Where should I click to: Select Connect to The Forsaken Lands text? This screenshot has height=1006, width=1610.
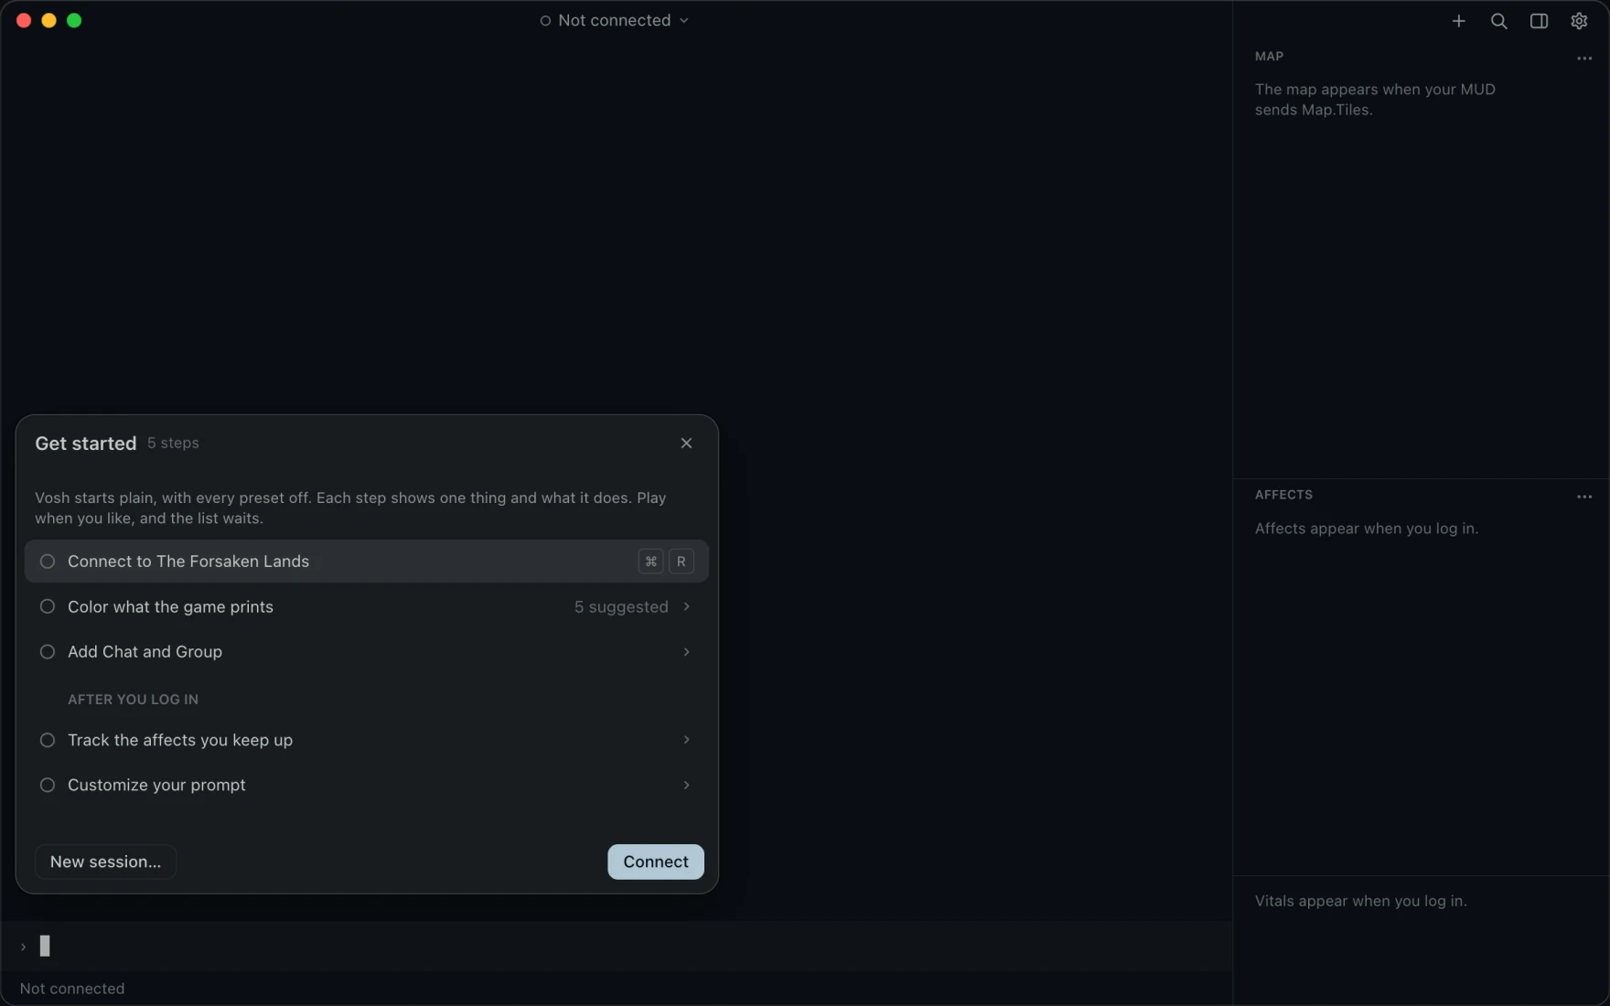pyautogui.click(x=188, y=562)
